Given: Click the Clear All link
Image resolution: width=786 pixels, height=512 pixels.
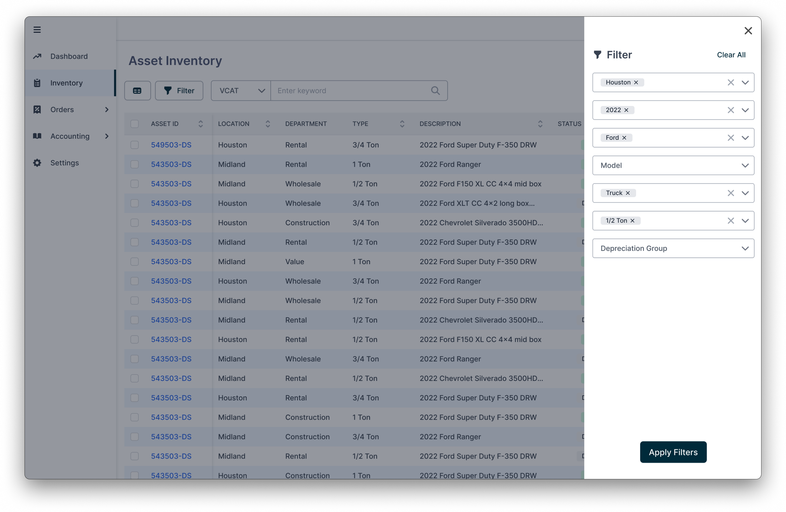Looking at the screenshot, I should [731, 55].
